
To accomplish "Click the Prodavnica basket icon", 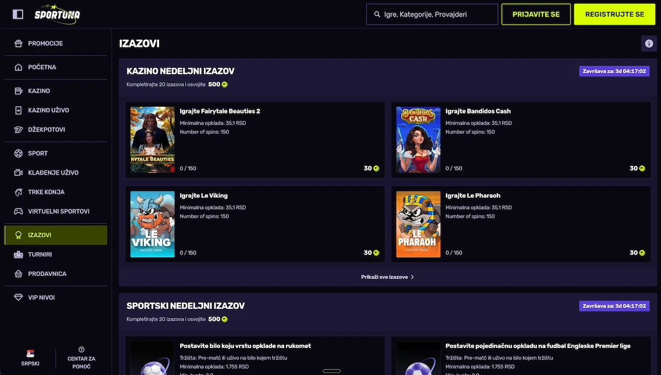I will click(18, 274).
